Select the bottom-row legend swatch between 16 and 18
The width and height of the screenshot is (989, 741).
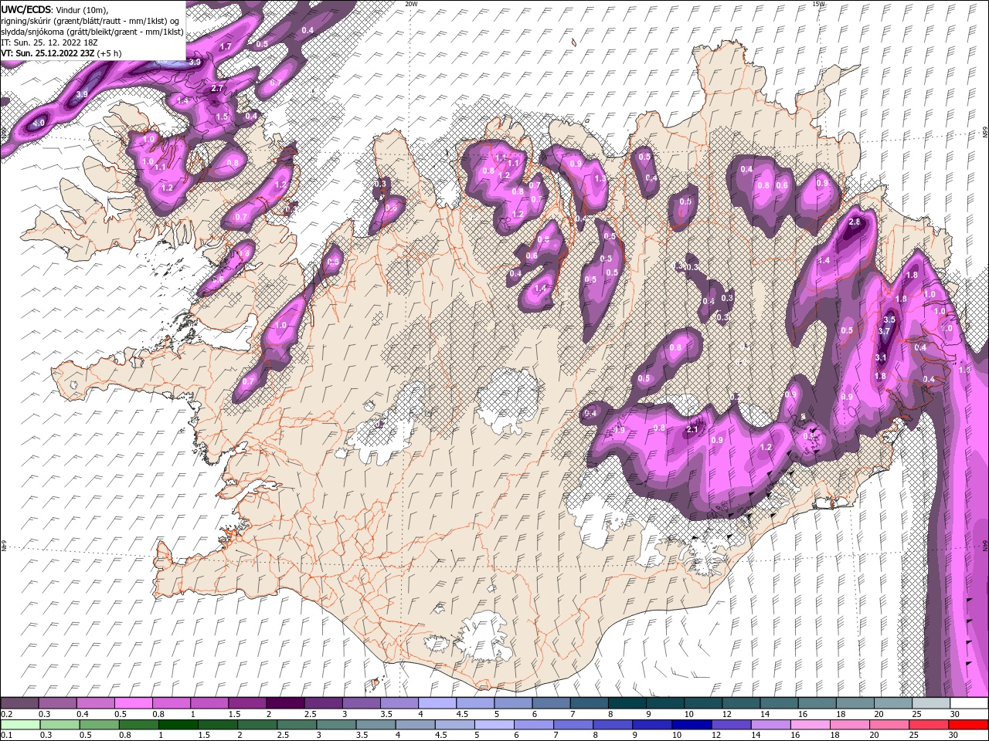(810, 725)
